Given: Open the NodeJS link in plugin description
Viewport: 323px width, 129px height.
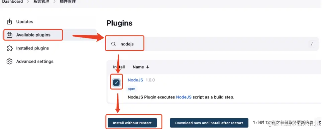Looking at the screenshot, I should (x=184, y=97).
